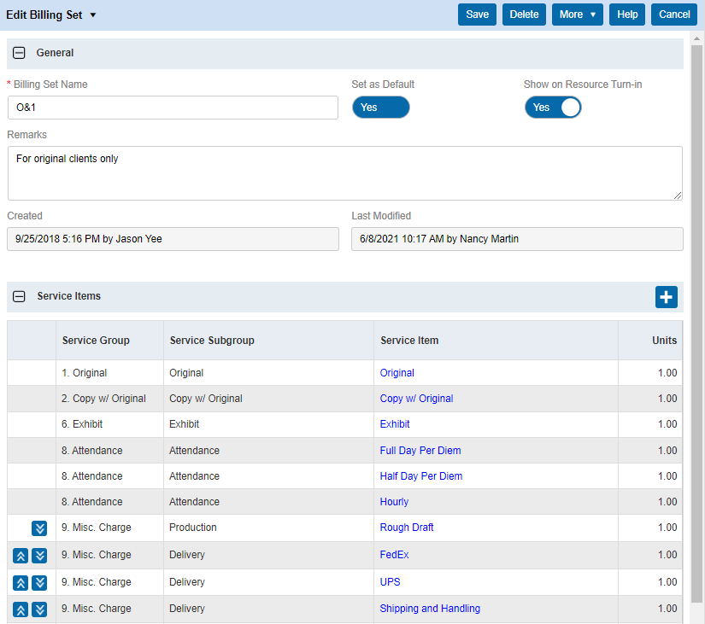
Task: Open the Full Day Per Diem link
Action: 420,451
